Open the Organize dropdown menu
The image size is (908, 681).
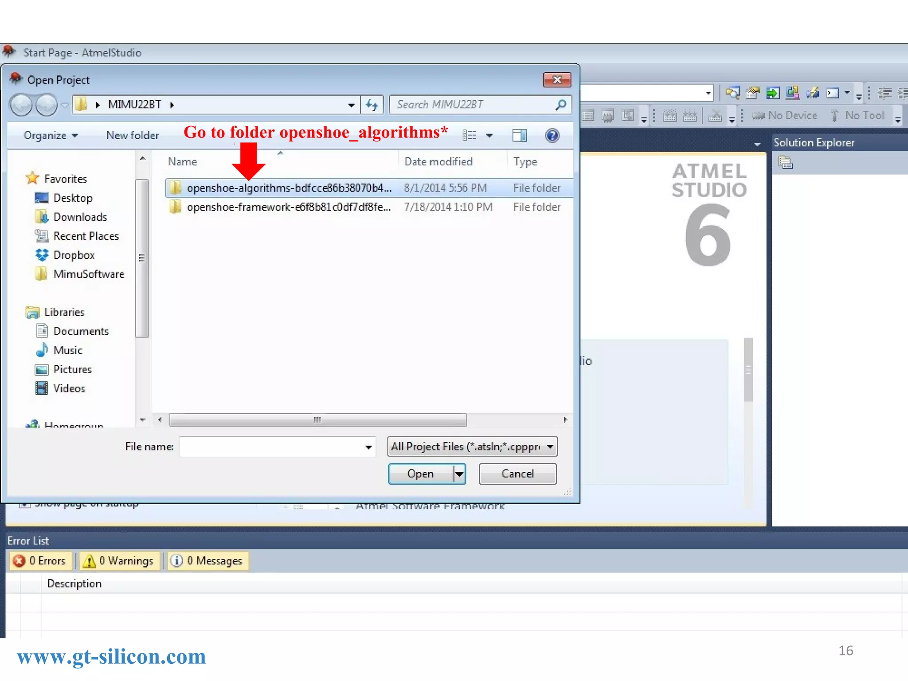tap(51, 135)
